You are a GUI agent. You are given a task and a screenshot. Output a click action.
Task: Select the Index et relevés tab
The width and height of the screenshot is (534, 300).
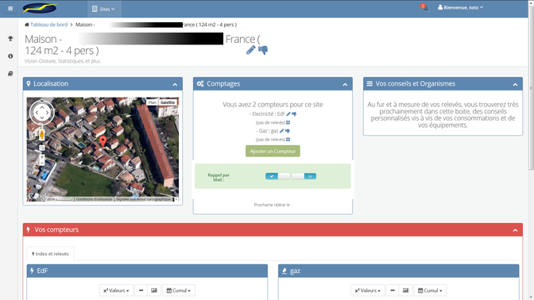(x=50, y=254)
